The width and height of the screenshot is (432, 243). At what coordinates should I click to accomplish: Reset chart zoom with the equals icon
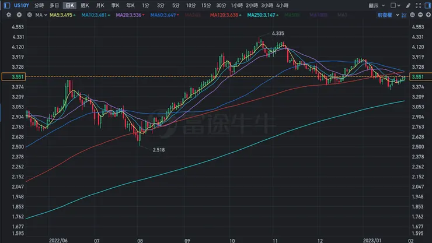[x=412, y=15]
